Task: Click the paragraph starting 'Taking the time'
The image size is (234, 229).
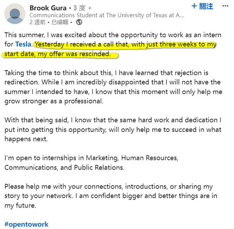Action: (113, 87)
